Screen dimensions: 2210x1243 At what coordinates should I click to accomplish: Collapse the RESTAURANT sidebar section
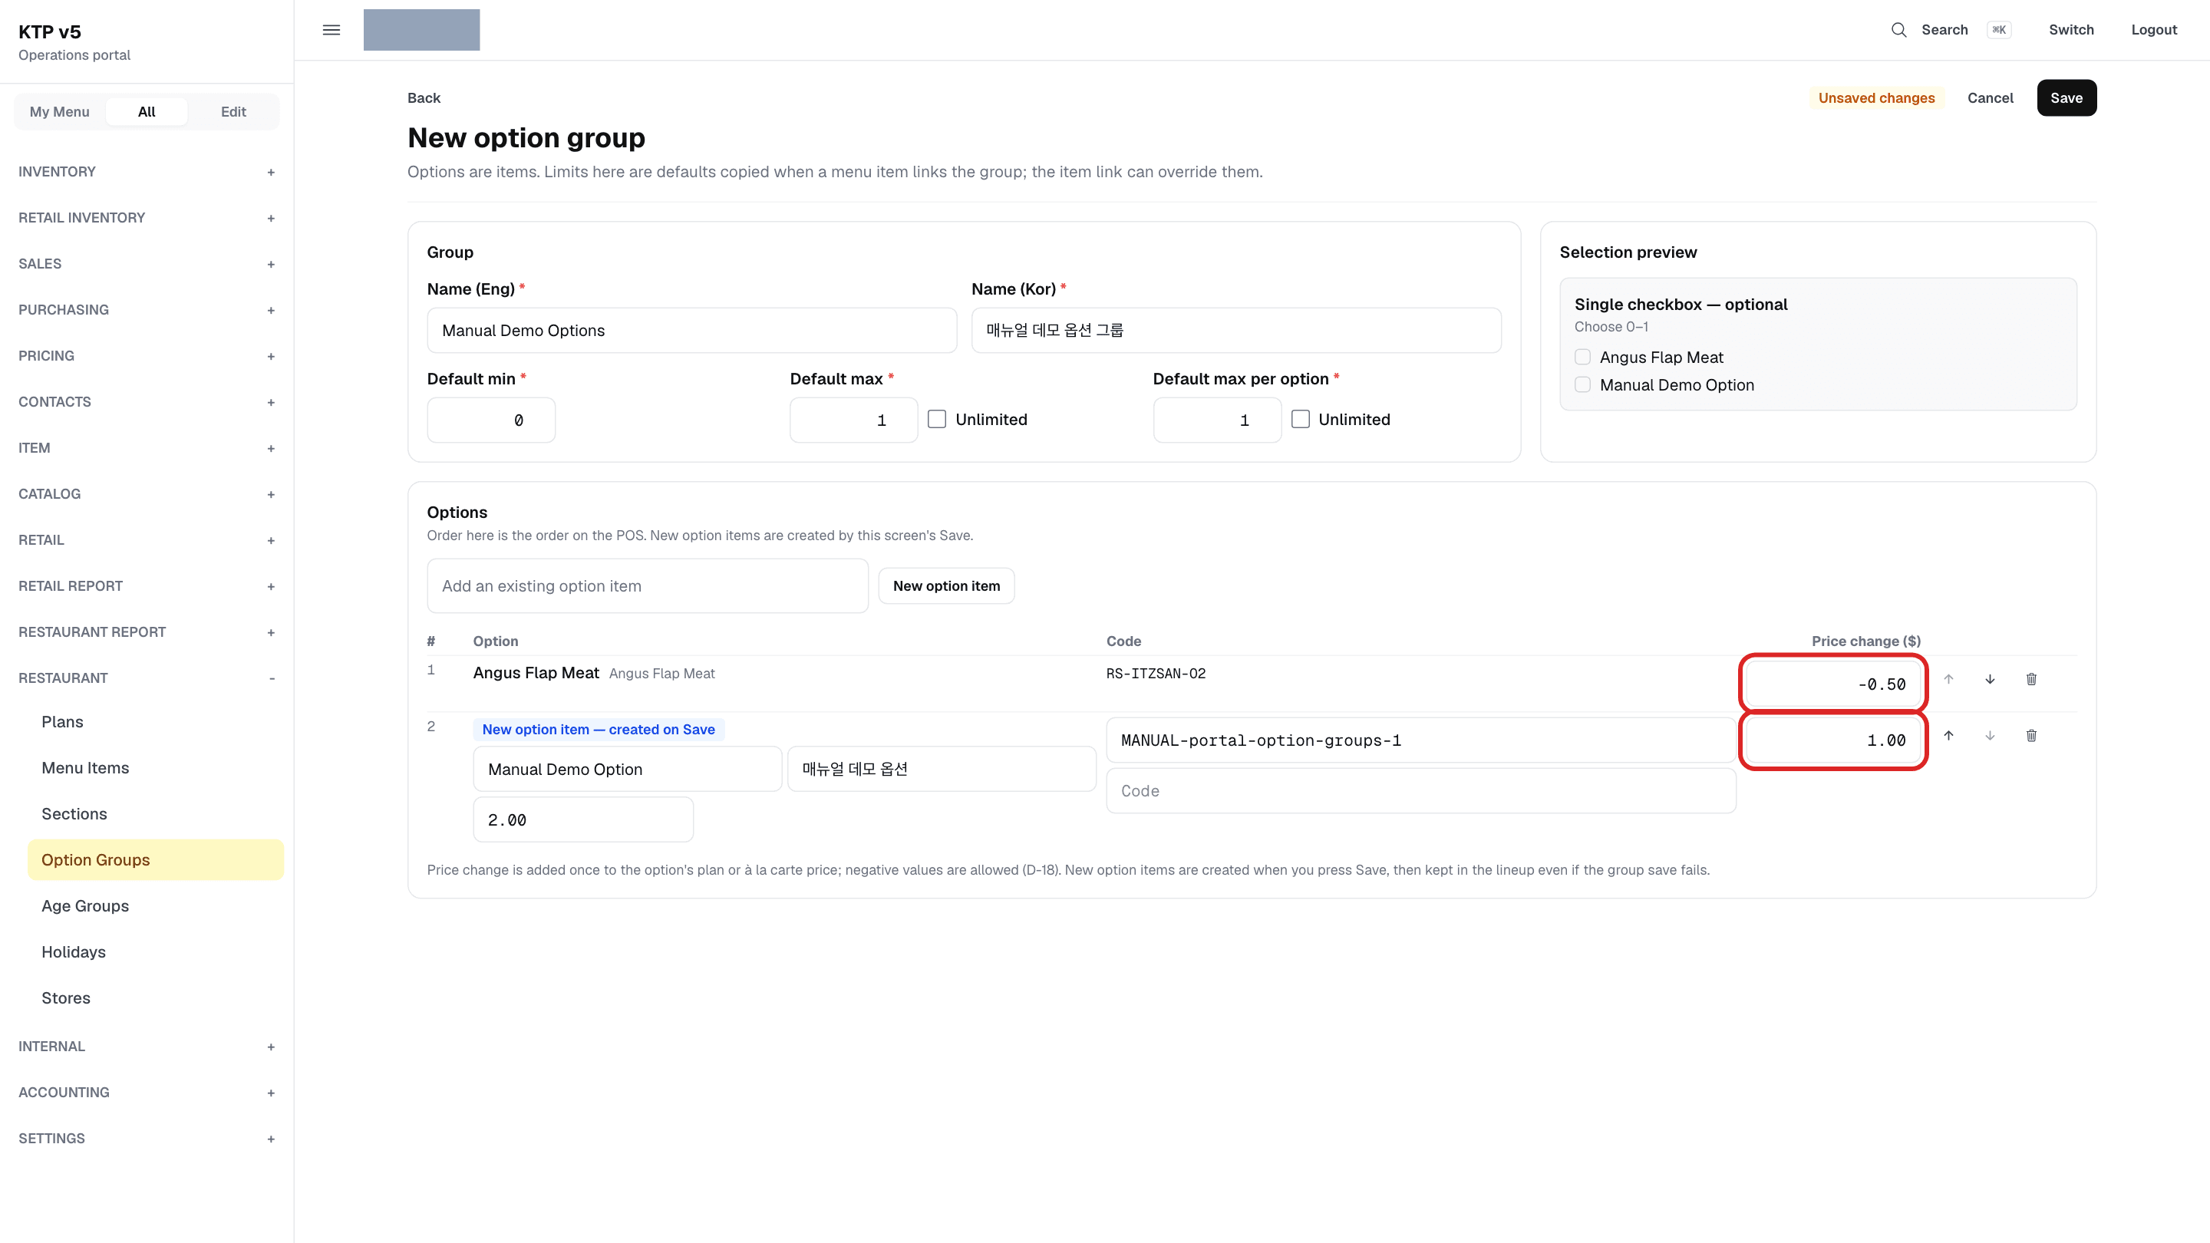[147, 678]
